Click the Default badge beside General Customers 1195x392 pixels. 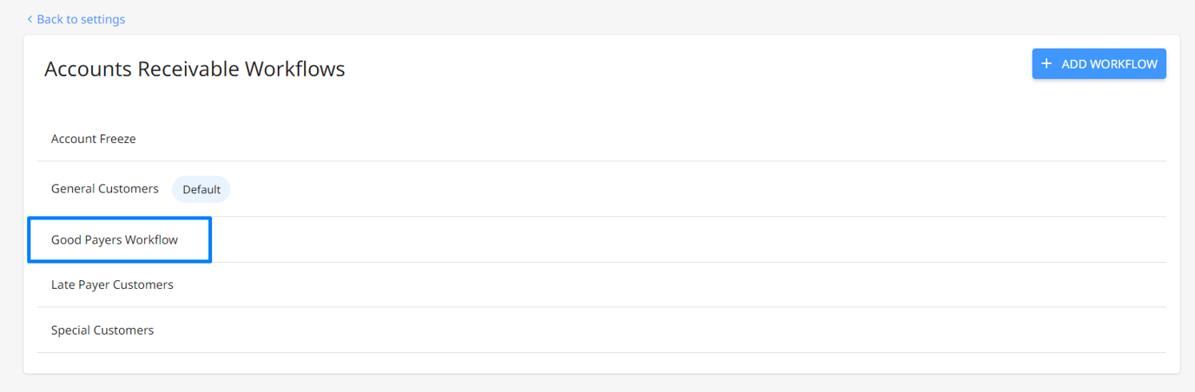point(201,189)
